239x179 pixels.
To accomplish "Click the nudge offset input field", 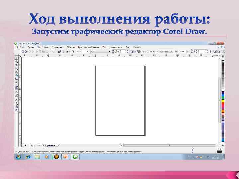I will coord(182,52).
